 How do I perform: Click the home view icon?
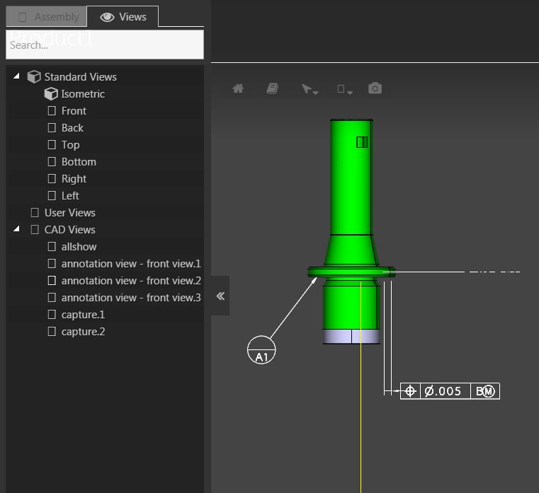238,88
